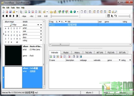134x96 pixels.
Task: Click artist DJ Mike Llama text
Action: tap(35, 50)
